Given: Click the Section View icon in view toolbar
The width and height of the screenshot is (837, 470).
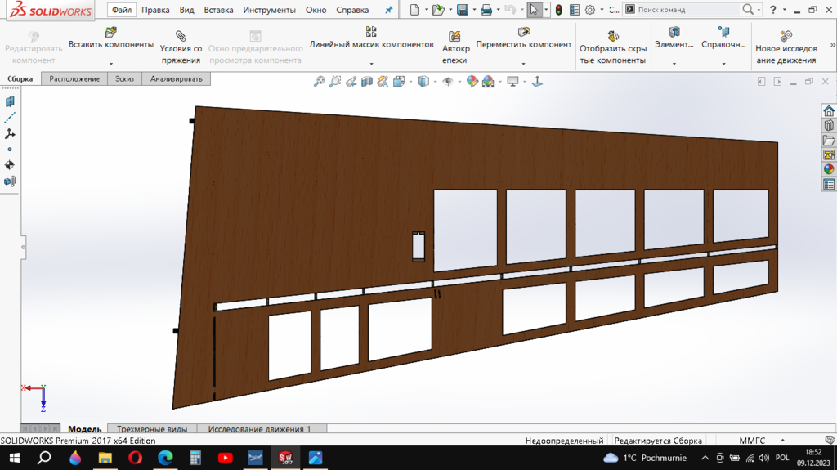Looking at the screenshot, I should tap(367, 82).
